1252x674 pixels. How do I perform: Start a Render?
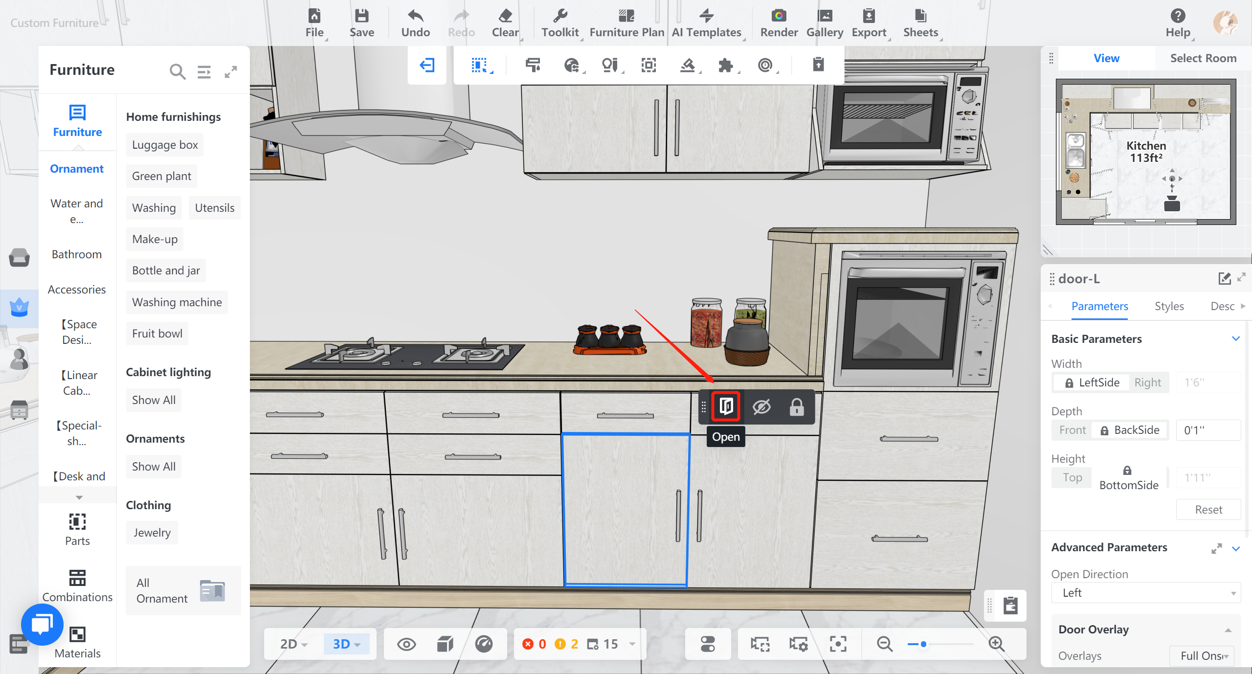779,23
